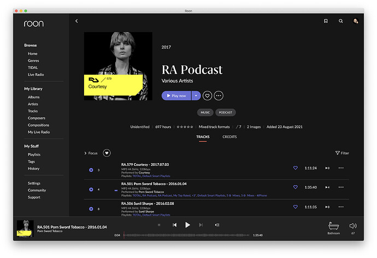Play track RA.506 Sunil Sharpe

point(91,209)
